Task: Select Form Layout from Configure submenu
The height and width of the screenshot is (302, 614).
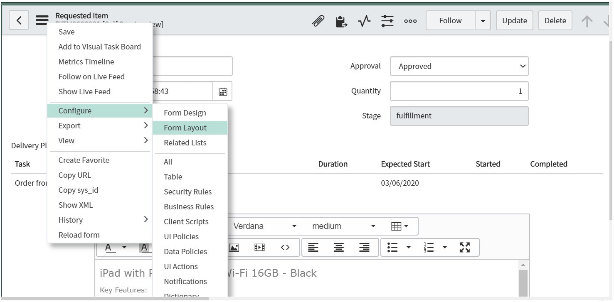Action: tap(185, 128)
